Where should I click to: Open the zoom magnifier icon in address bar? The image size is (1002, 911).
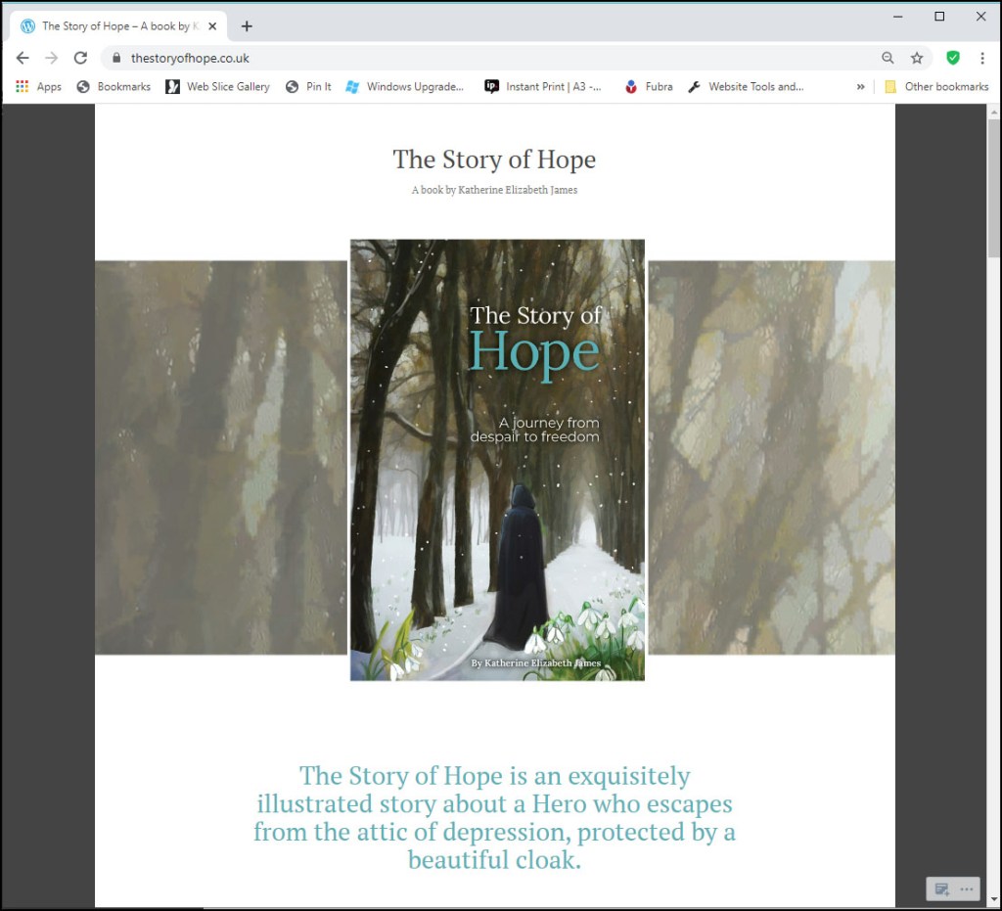(888, 58)
